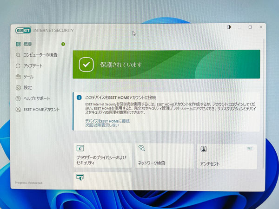Click the refresh arrows update icon

point(18,66)
